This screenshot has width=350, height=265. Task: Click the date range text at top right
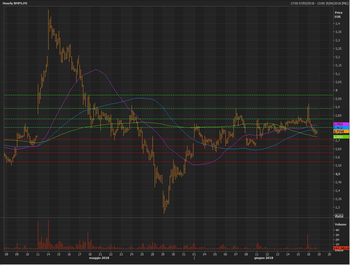(x=319, y=3)
